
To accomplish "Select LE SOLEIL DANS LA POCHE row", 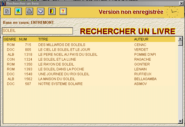I will (x=61, y=69).
